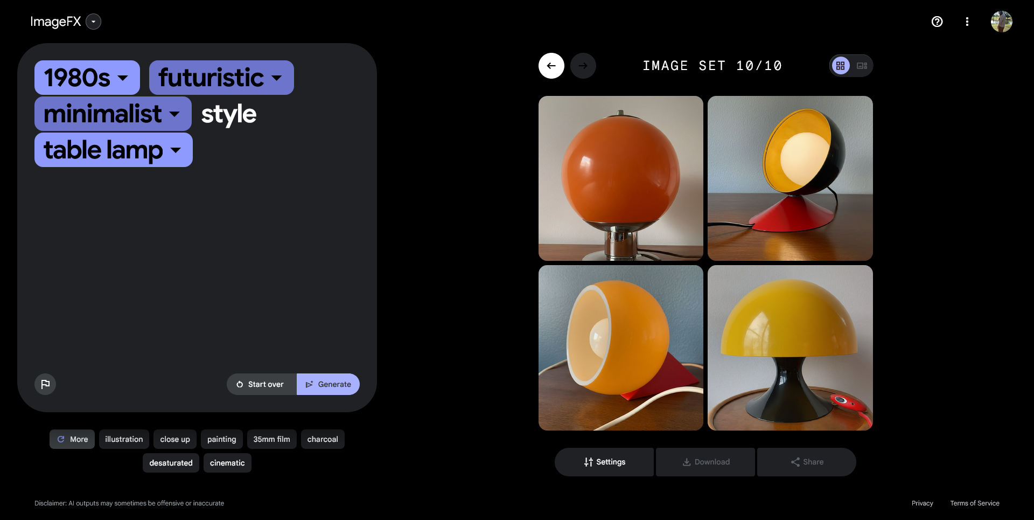Viewport: 1034px width, 520px height.
Task: Select the orange globe lamp image
Action: 621,178
